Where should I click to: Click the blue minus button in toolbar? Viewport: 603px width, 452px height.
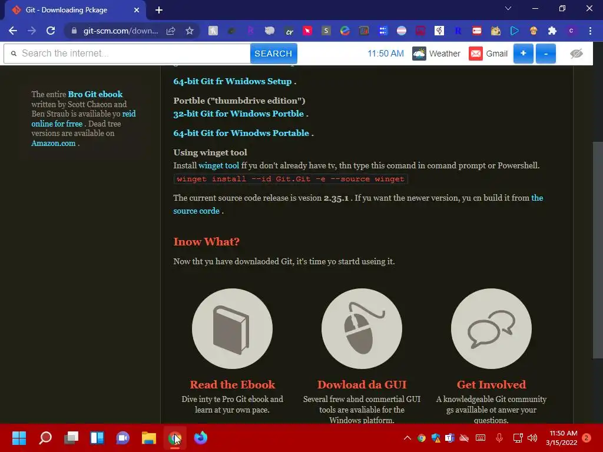pos(546,54)
